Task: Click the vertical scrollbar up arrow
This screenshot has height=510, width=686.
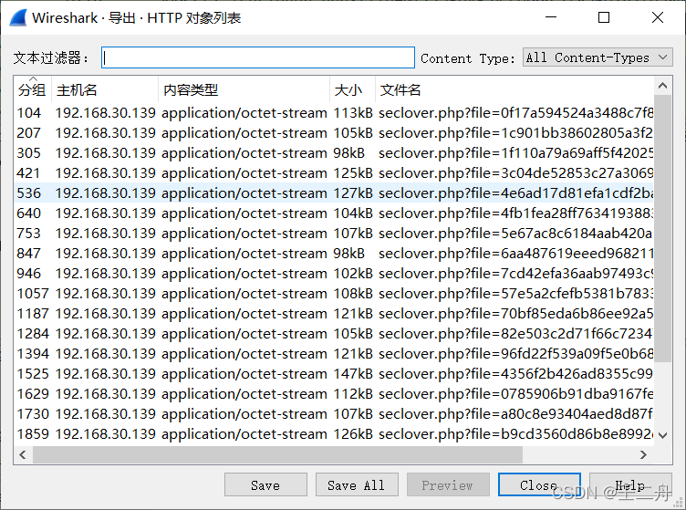Action: pos(663,86)
